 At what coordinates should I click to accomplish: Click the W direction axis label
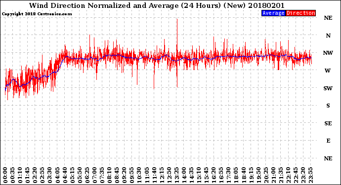pos(328,71)
